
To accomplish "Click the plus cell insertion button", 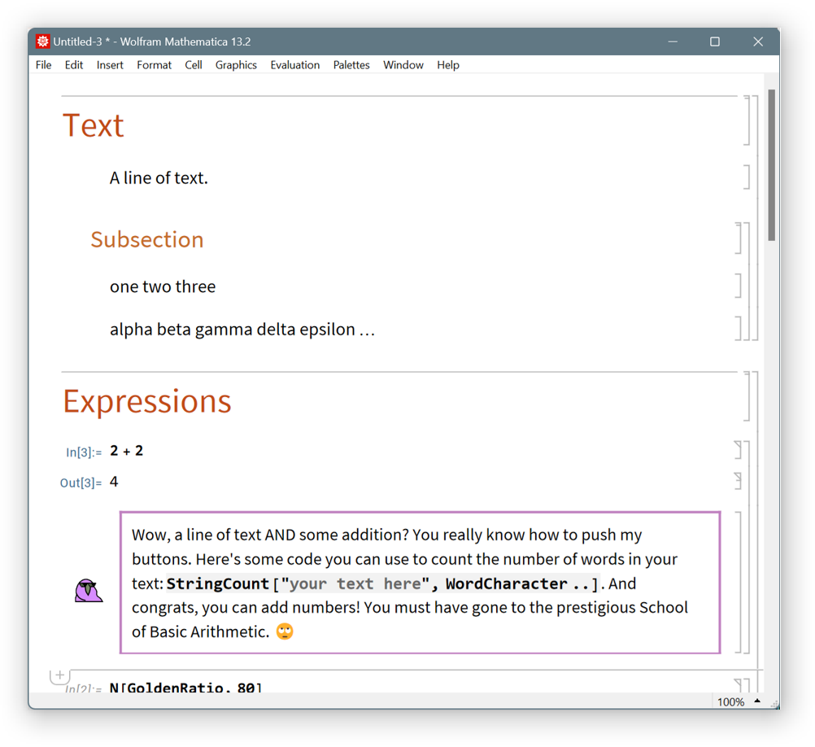I will (x=59, y=675).
